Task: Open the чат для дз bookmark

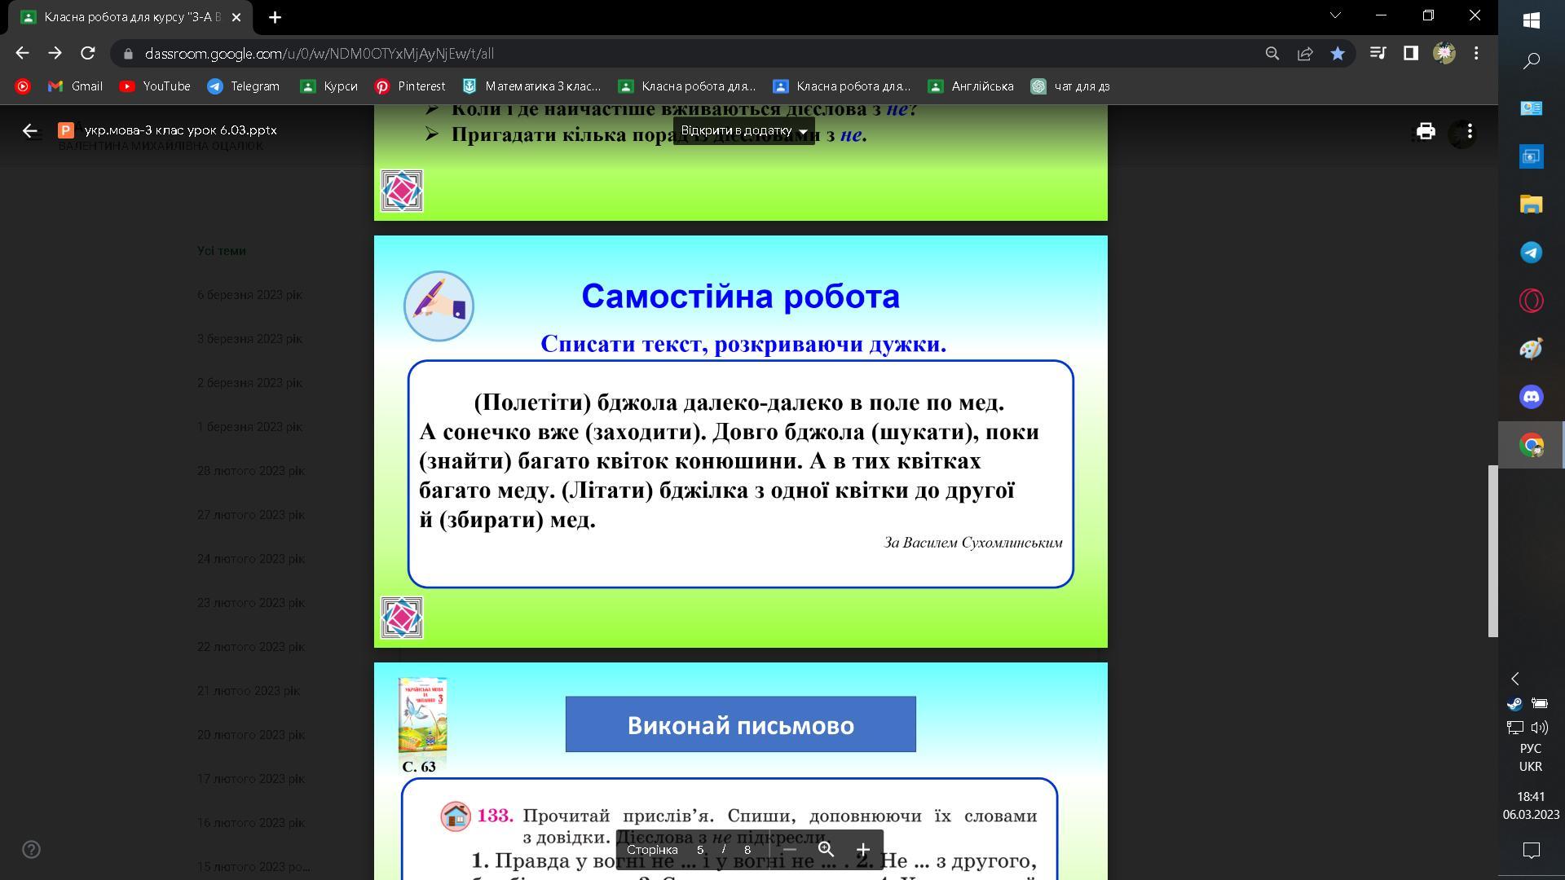Action: click(1070, 86)
